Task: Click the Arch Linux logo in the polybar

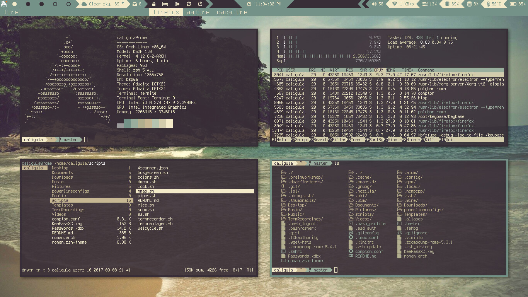Action: pos(3,4)
